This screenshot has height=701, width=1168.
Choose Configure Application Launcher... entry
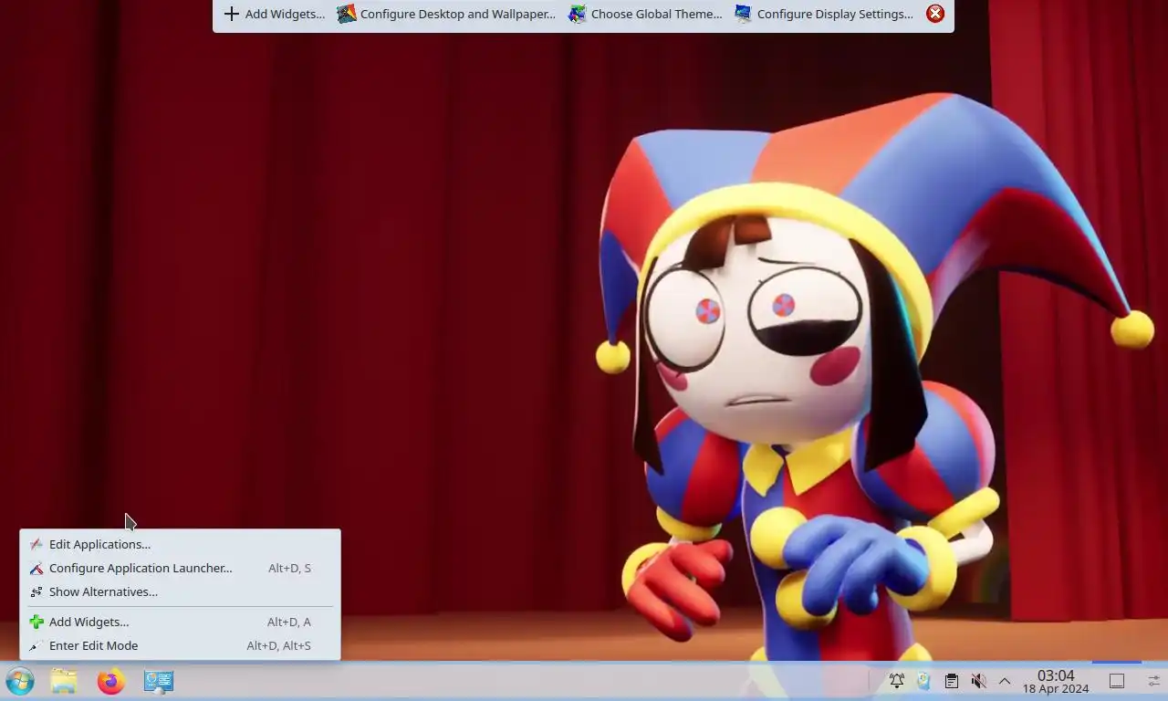pyautogui.click(x=180, y=568)
